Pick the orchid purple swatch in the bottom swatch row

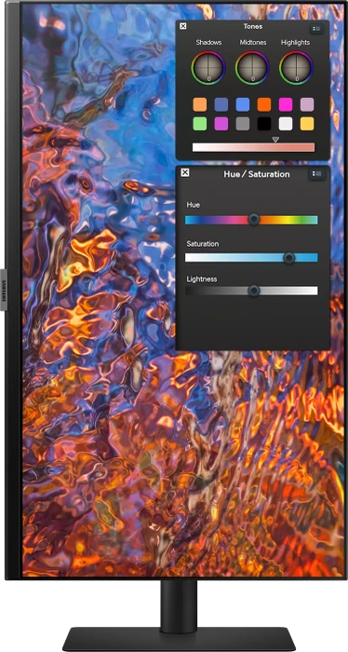point(221,124)
